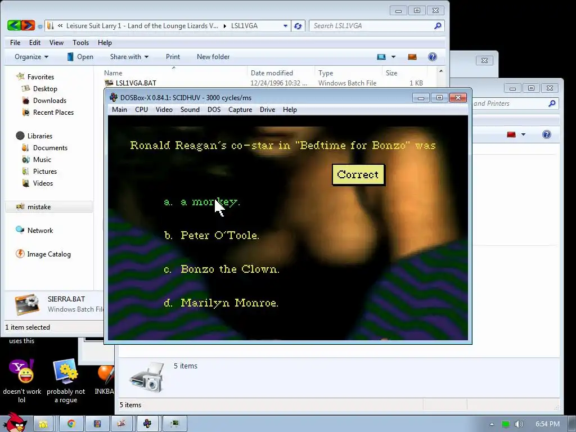Open DOSBox-X Drive menu
Screen dimensions: 576x432
[x=267, y=110]
